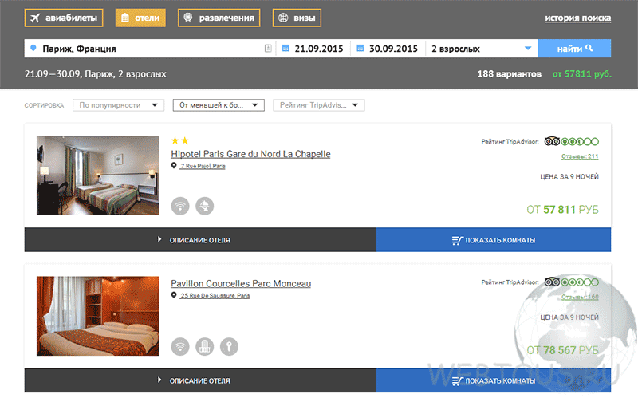Click the two-star rating of Hipotel Paris
The width and height of the screenshot is (638, 398).
click(180, 141)
